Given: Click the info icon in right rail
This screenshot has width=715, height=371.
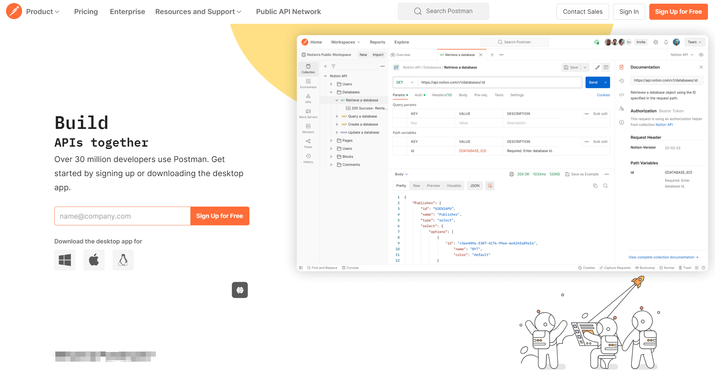Looking at the screenshot, I should point(621,123).
